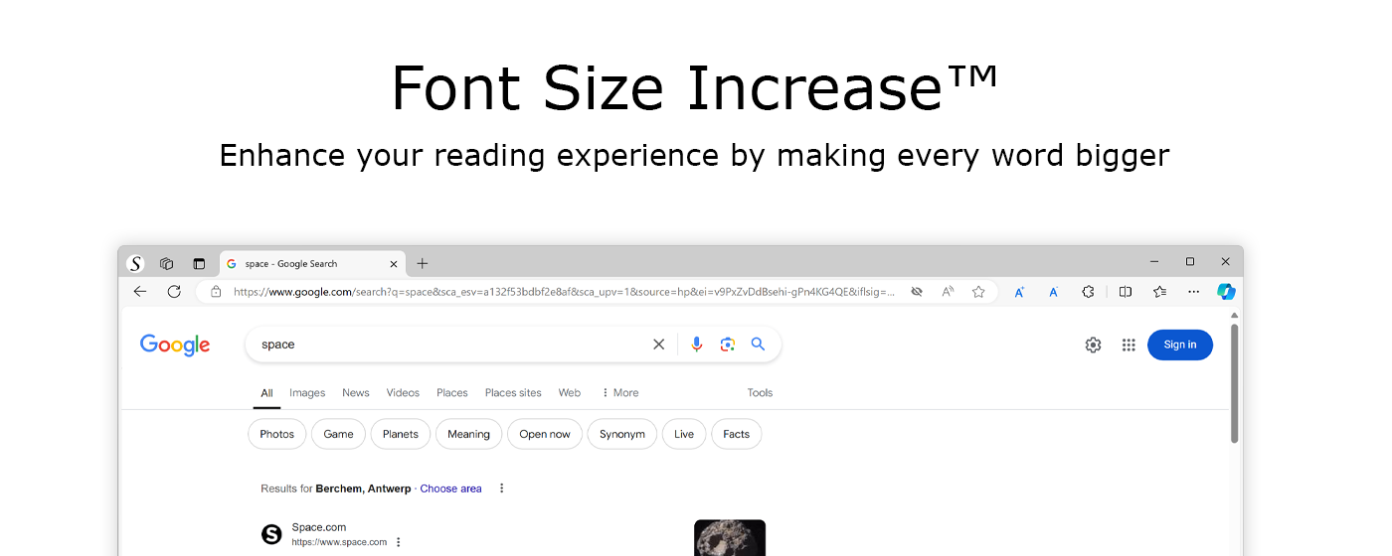The image size is (1392, 556).
Task: Switch to Web tab
Action: [x=570, y=393]
